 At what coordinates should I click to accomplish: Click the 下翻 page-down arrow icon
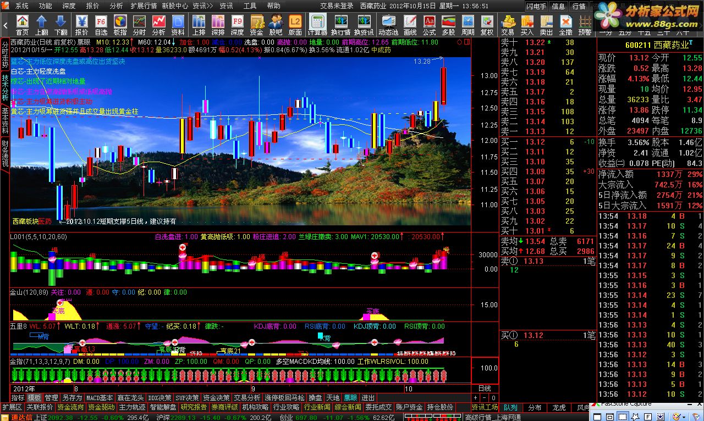click(61, 25)
